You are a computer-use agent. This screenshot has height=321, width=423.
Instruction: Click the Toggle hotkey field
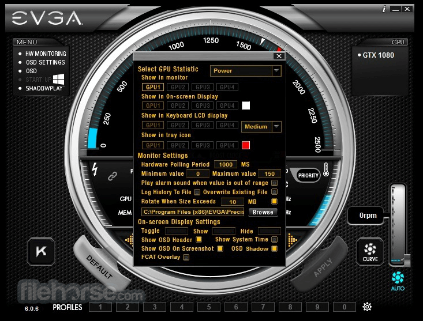(177, 231)
